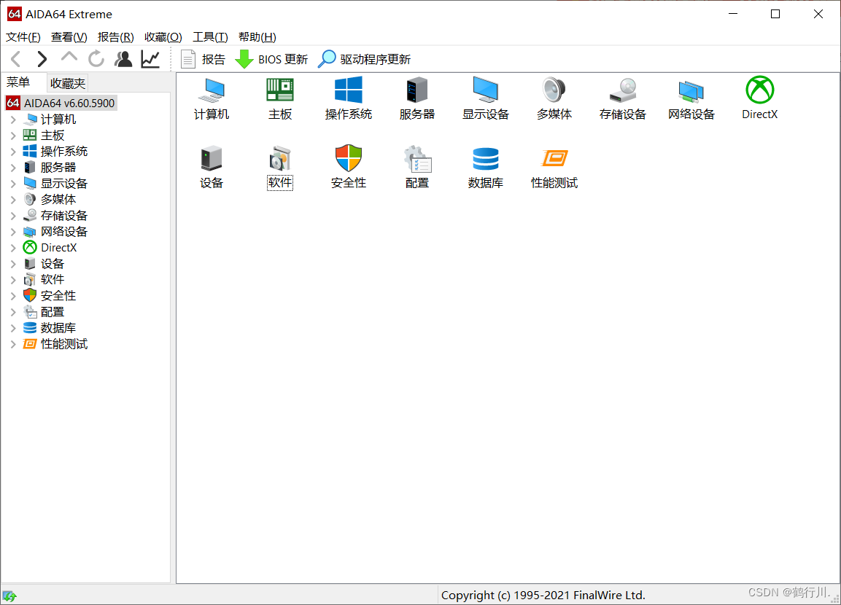This screenshot has height=605, width=841.
Task: Select 服务器 in the left tree
Action: pos(50,167)
